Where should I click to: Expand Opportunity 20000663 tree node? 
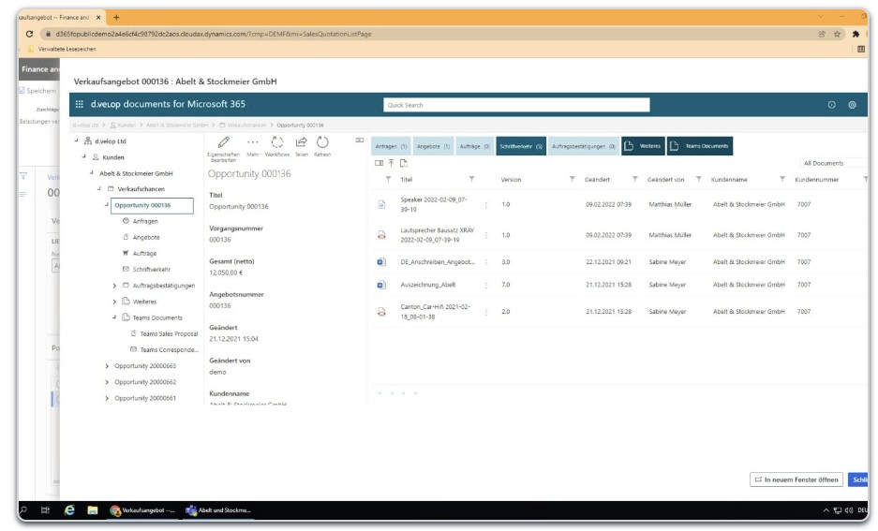pyautogui.click(x=107, y=366)
